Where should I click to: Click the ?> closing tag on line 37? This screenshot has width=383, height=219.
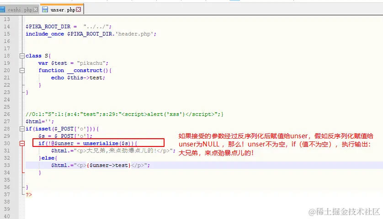point(29,195)
